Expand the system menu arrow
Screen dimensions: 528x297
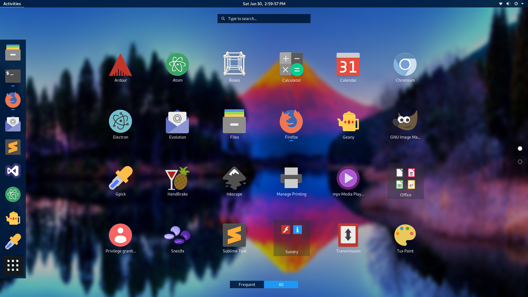coord(522,4)
